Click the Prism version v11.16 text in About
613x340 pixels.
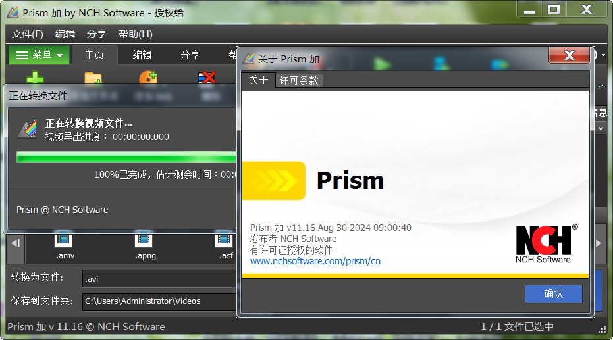point(331,228)
